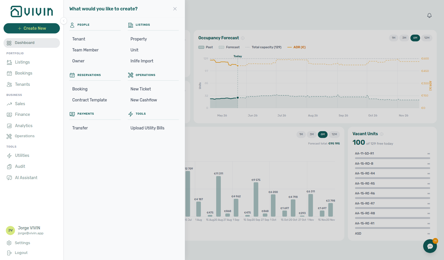Open Dashboard from the sidebar
The width and height of the screenshot is (444, 260).
32,43
